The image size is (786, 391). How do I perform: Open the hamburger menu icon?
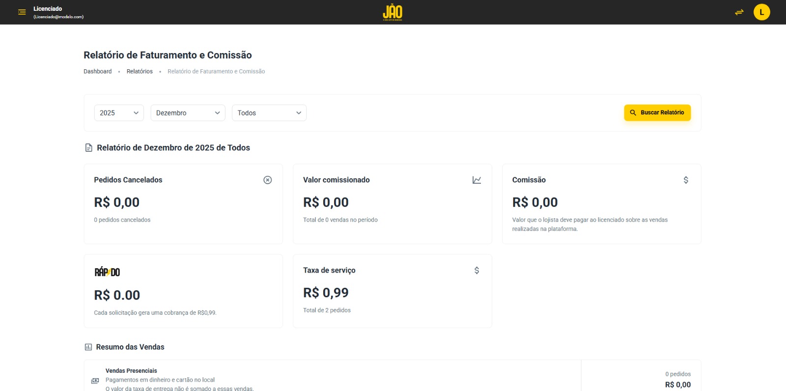(x=22, y=12)
